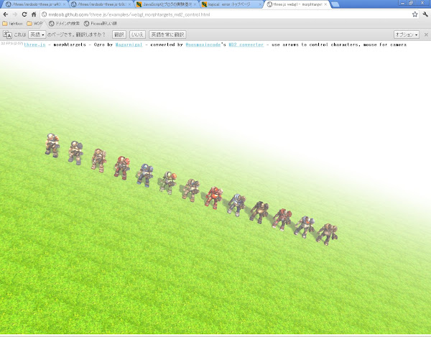Click the FPS counter stats widget
The image size is (431, 337).
coord(11,43)
